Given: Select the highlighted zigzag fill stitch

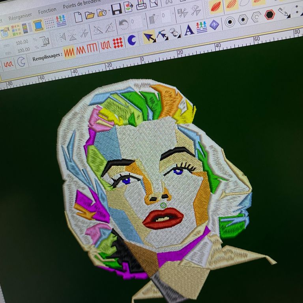Looking at the screenshot, I should coord(69,52).
